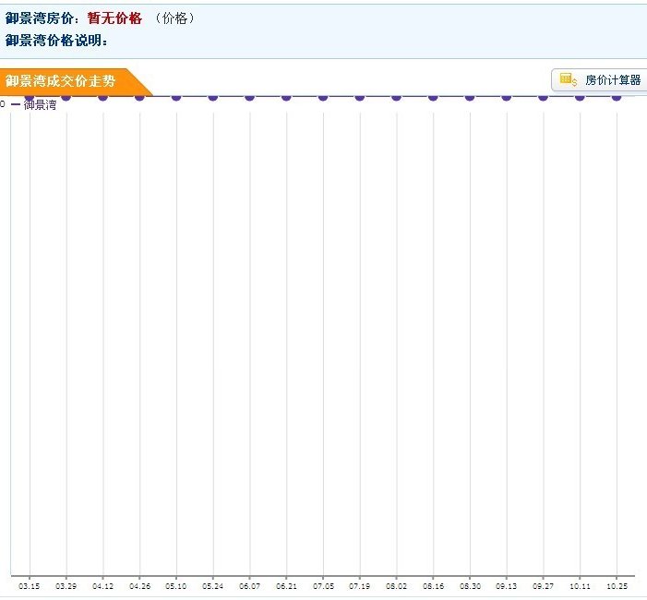Viewport: 647px width, 600px height.
Task: Click the 暂无价格 red price text
Action: point(114,18)
